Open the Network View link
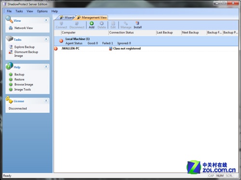Viewport: 241px width, 180px height. [x=24, y=28]
